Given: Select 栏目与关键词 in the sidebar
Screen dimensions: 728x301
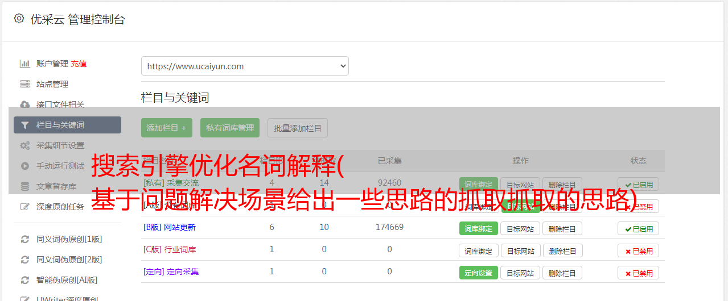Looking at the screenshot, I should pyautogui.click(x=67, y=125).
